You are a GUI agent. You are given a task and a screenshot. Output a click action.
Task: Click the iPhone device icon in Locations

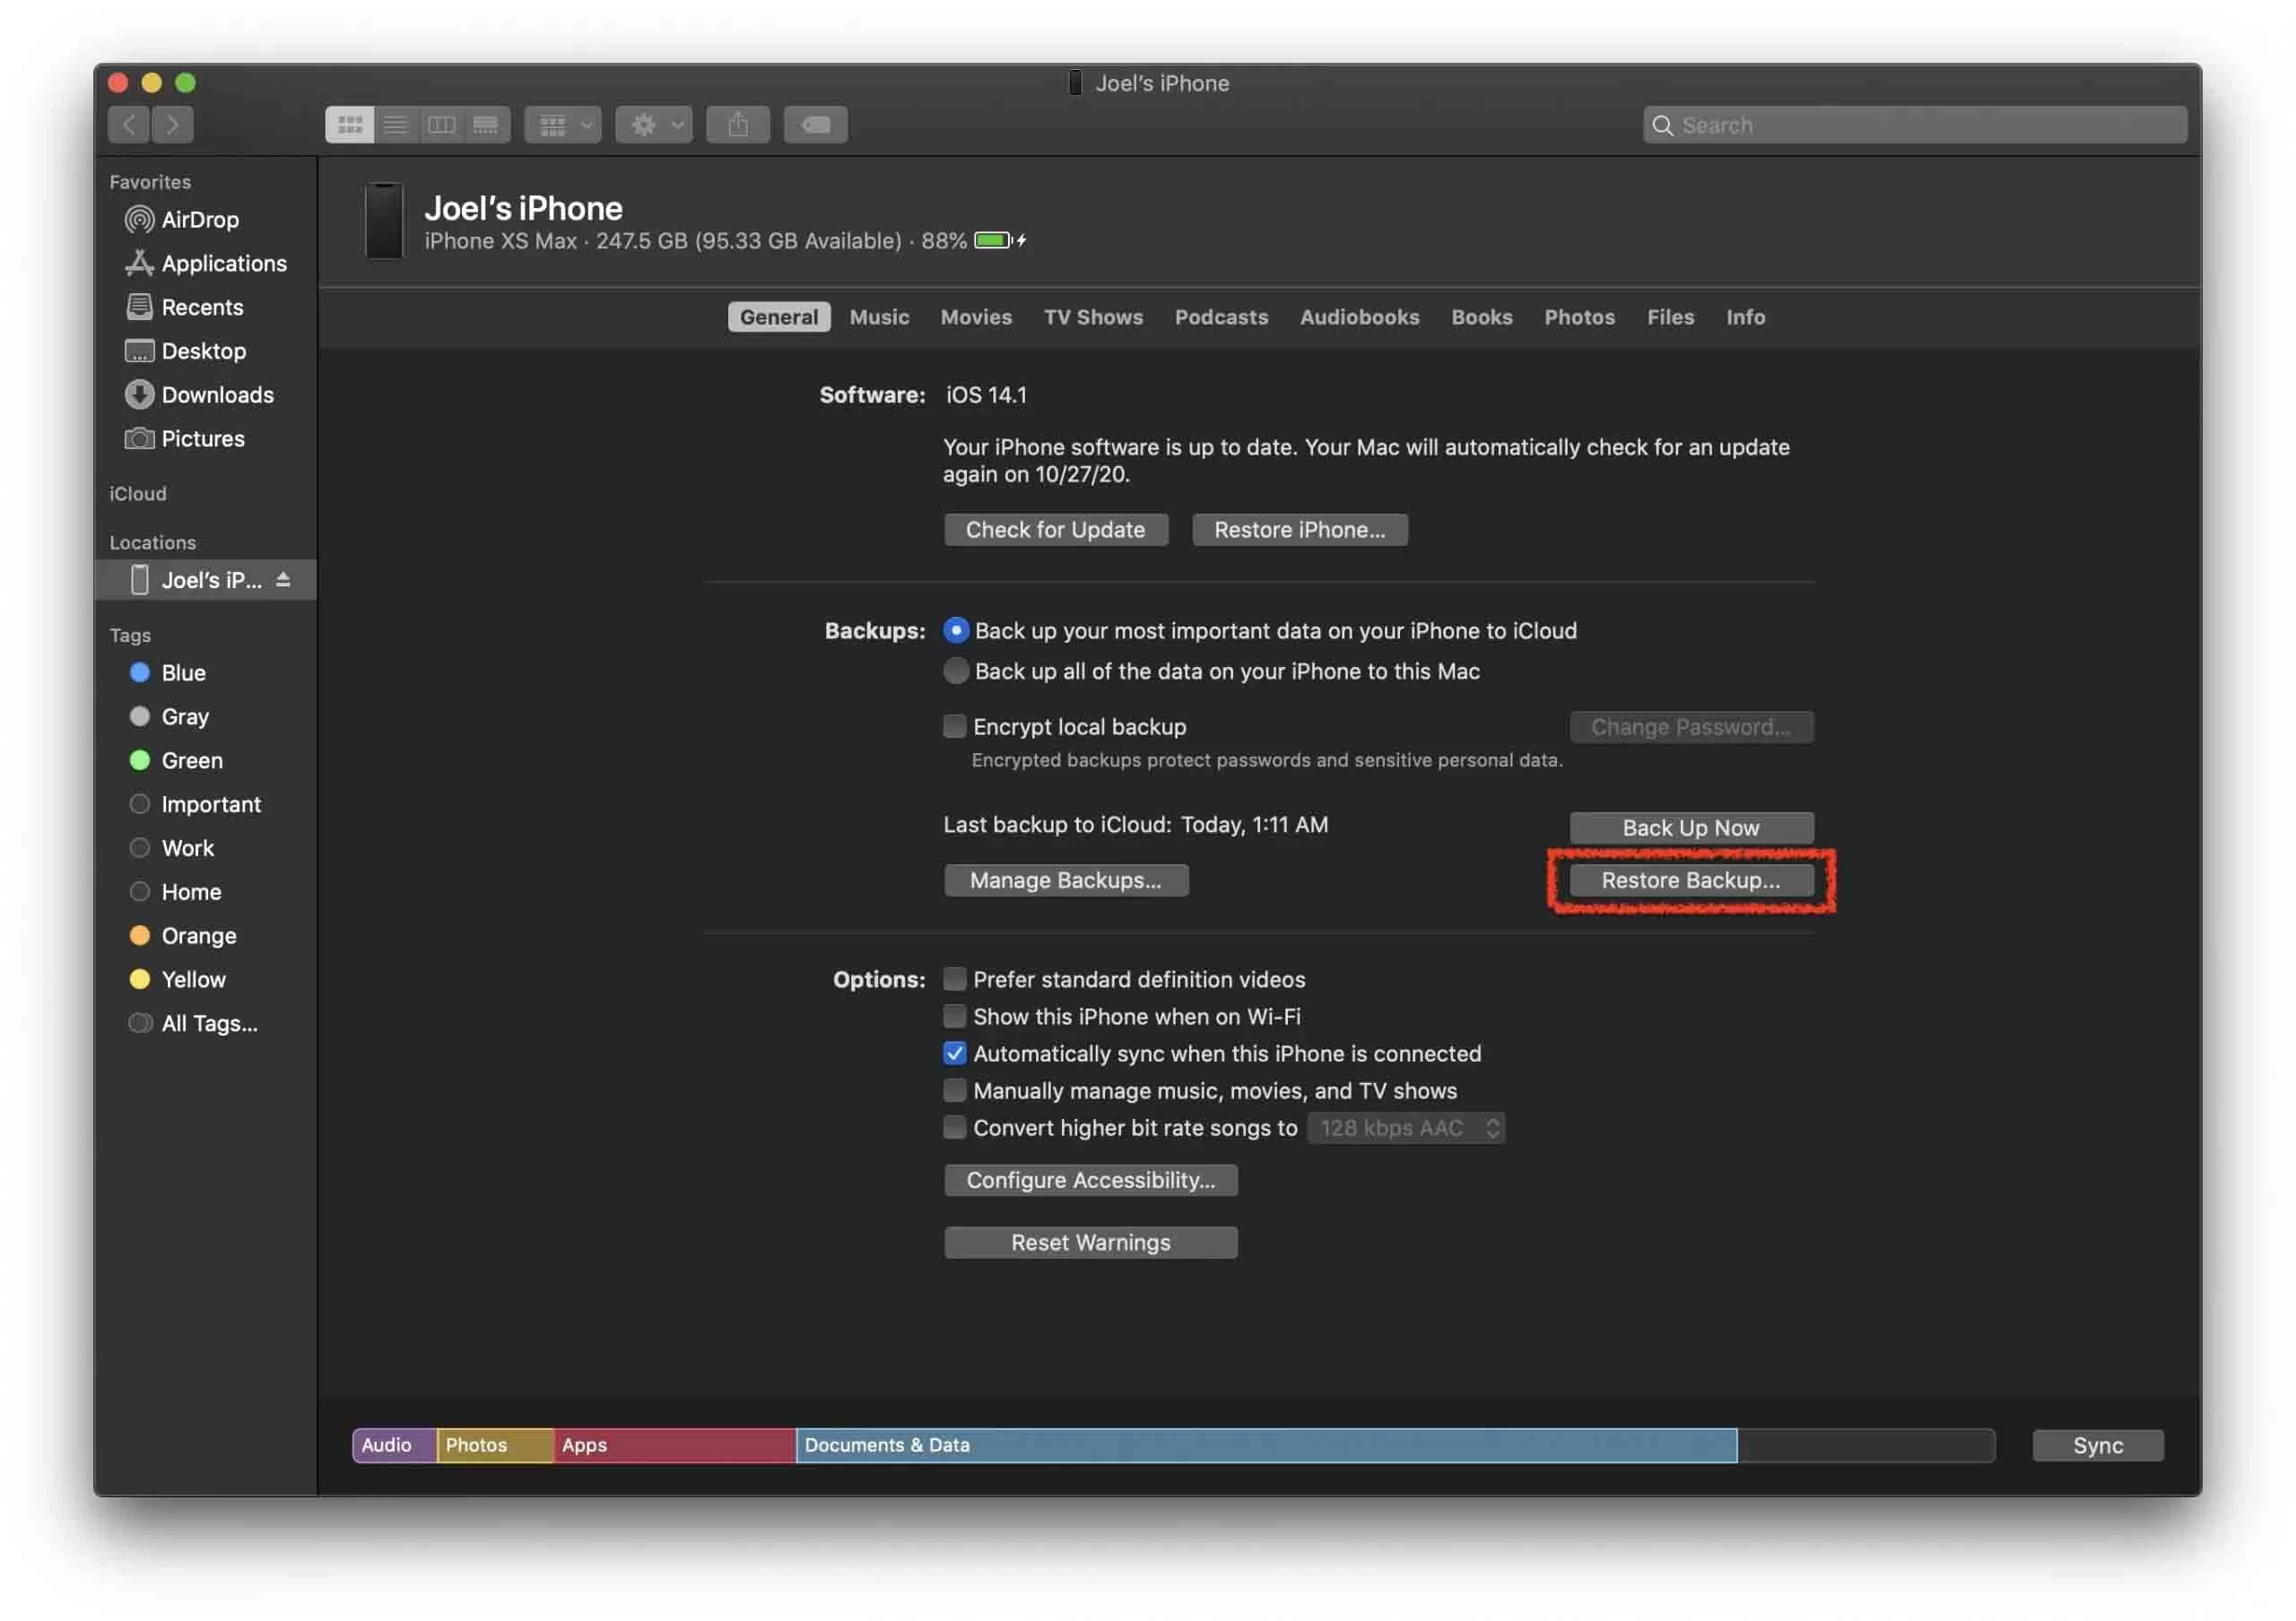coord(137,579)
